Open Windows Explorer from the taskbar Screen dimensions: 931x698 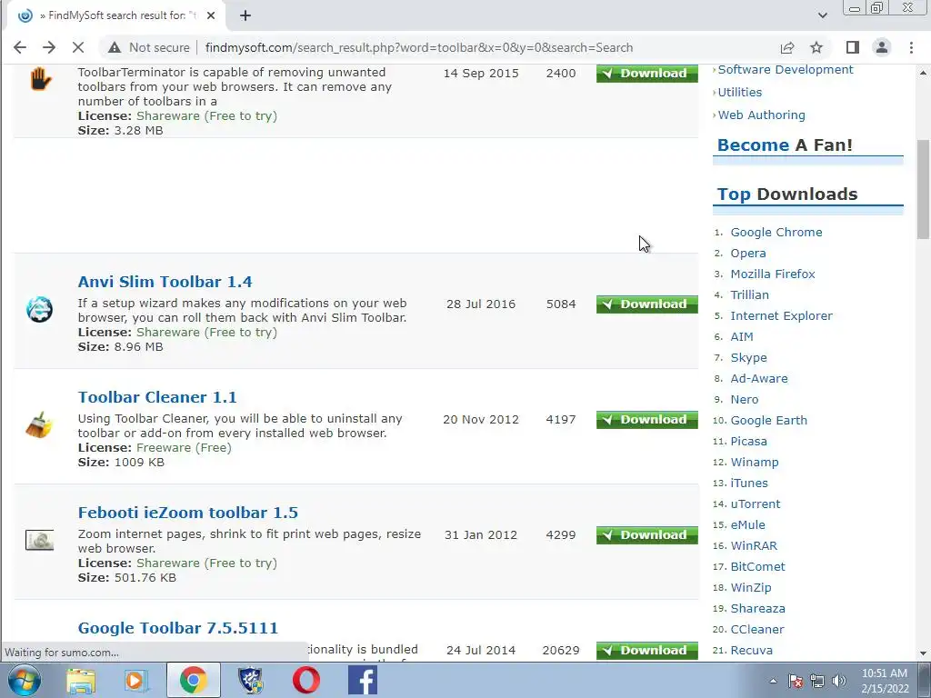(81, 680)
